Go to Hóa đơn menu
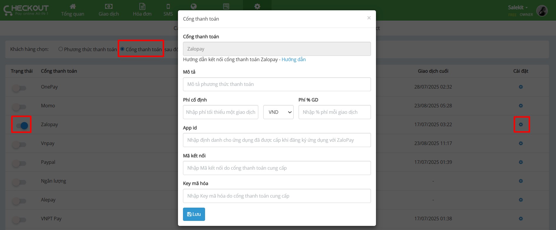 142,10
